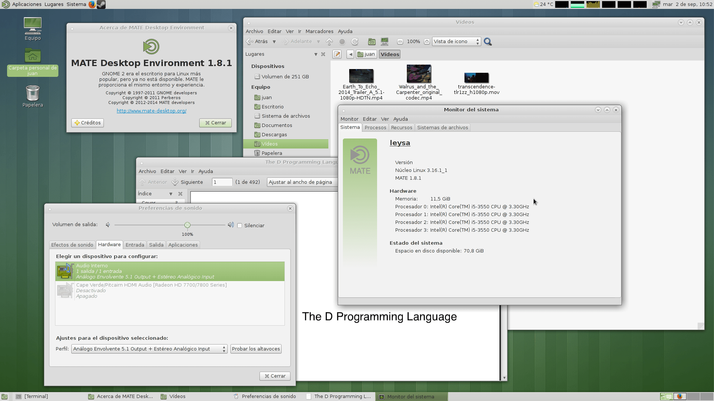Open the Vista de icono view dropdown
714x401 pixels.
[x=456, y=41]
